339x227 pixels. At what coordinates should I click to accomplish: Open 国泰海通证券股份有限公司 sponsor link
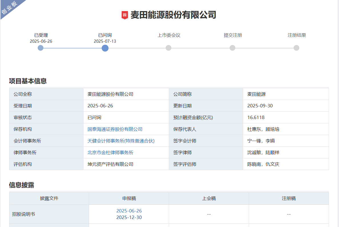[115, 129]
